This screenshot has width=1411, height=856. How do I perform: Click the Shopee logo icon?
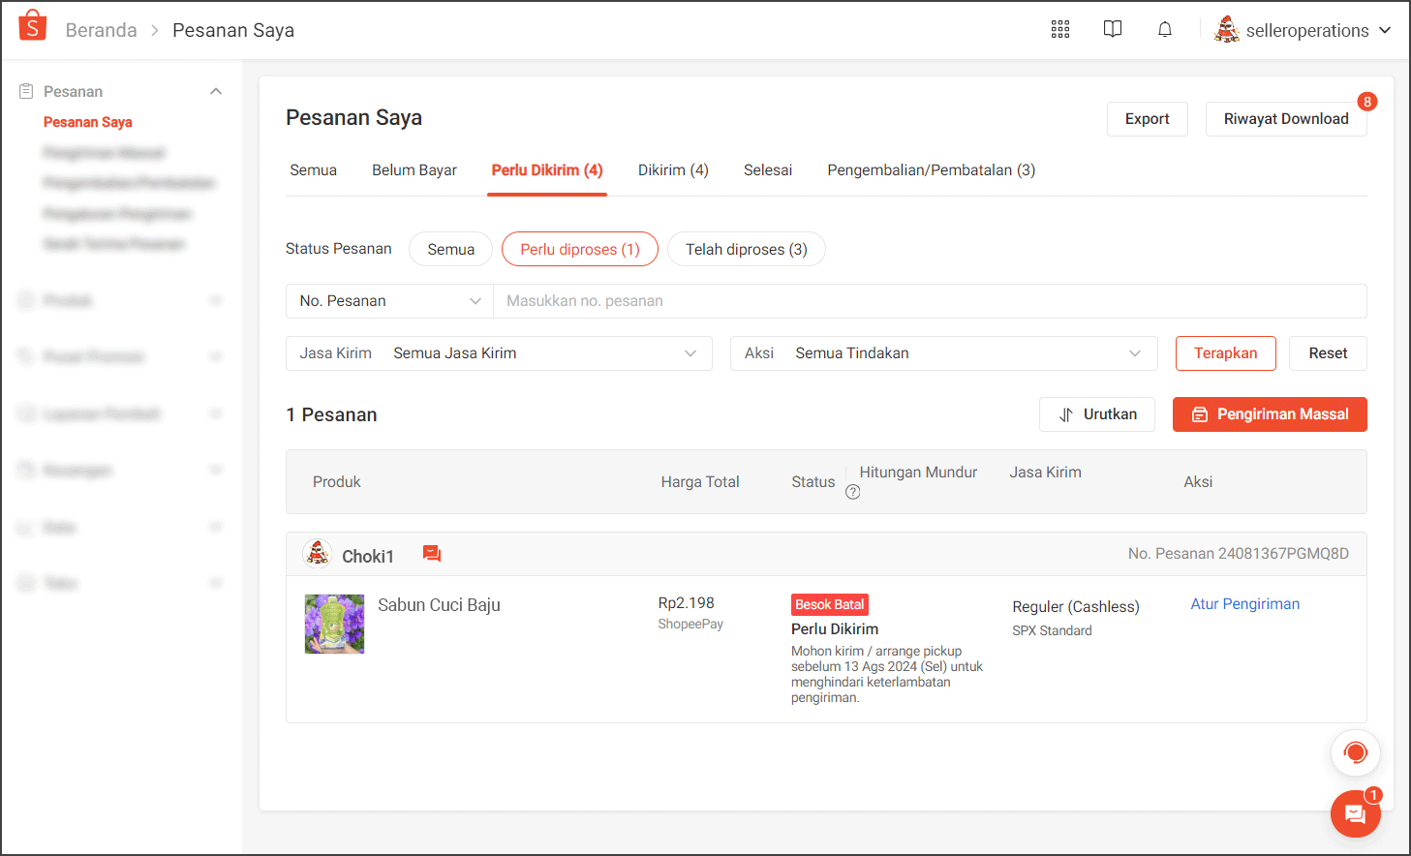pyautogui.click(x=33, y=26)
